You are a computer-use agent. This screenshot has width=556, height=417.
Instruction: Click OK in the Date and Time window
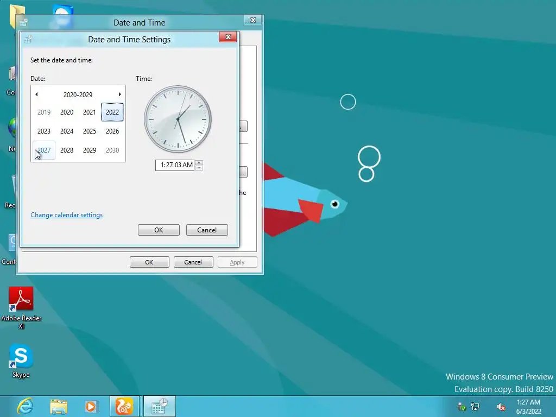(x=149, y=262)
